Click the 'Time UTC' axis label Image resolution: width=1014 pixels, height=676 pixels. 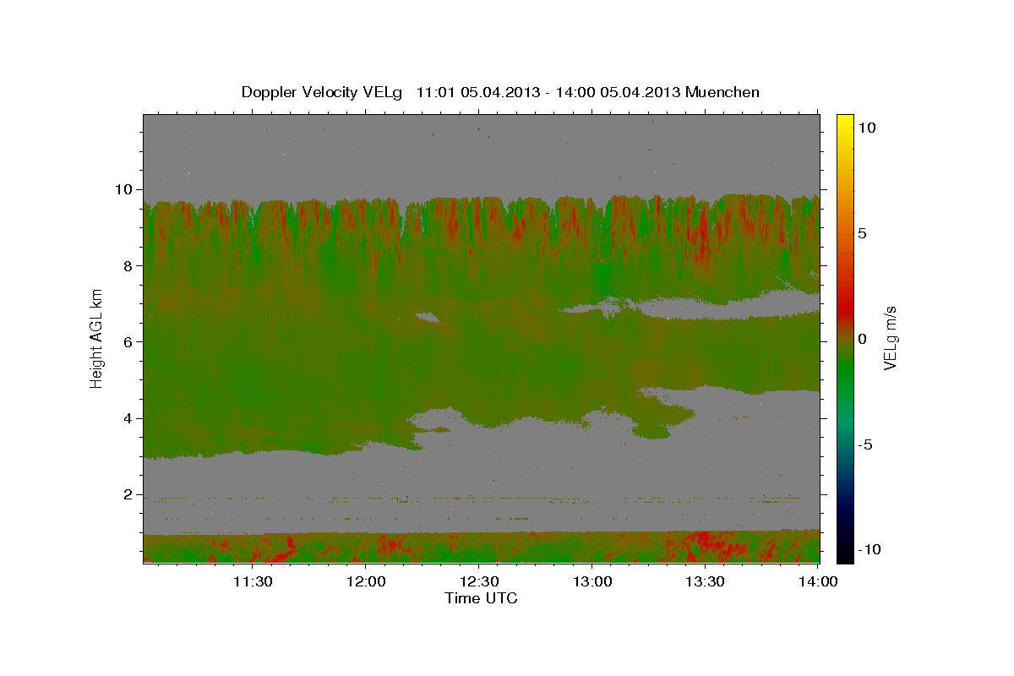[481, 598]
